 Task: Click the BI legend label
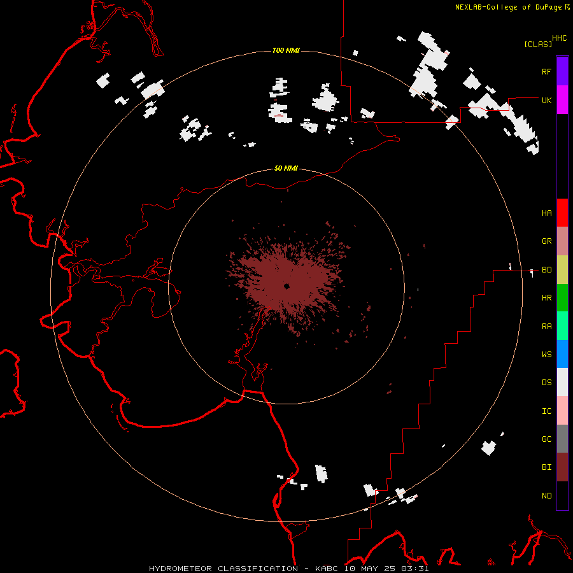pos(546,467)
